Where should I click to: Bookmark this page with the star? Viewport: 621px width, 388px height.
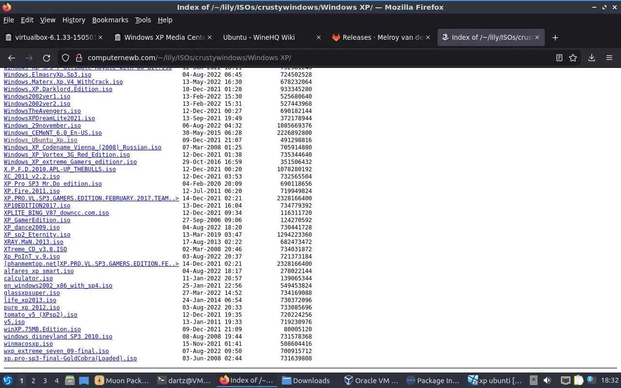[x=573, y=58]
